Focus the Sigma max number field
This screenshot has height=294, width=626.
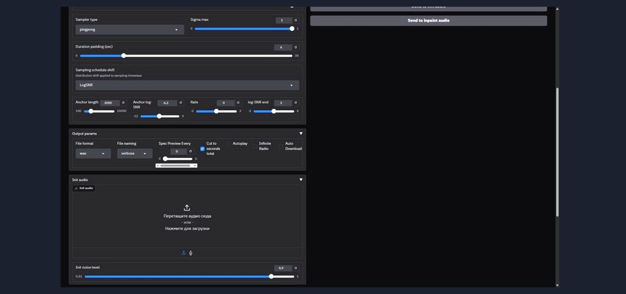point(283,20)
